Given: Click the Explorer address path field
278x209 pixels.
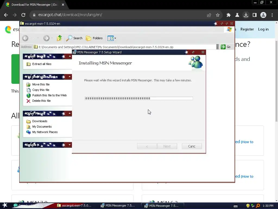Looking at the screenshot, I should click(x=125, y=47).
